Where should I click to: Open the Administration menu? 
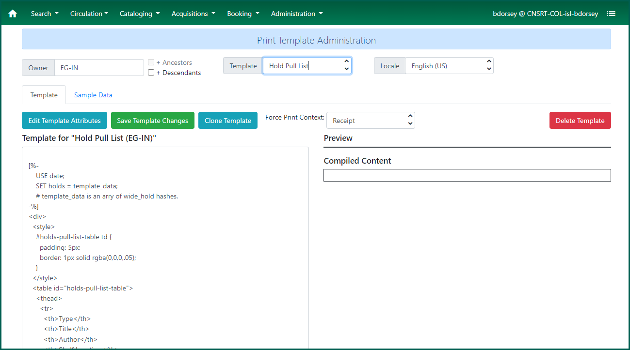pyautogui.click(x=297, y=14)
